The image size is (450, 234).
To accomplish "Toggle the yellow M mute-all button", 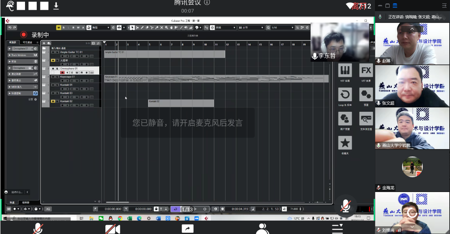I will click(59, 27).
